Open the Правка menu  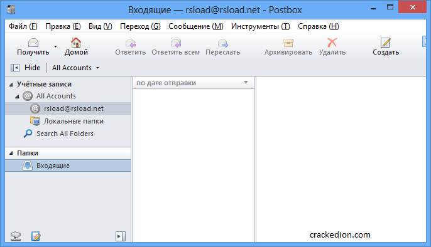point(63,26)
